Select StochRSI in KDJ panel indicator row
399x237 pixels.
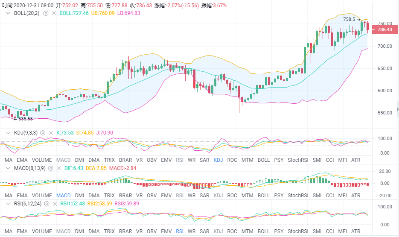[x=298, y=160]
